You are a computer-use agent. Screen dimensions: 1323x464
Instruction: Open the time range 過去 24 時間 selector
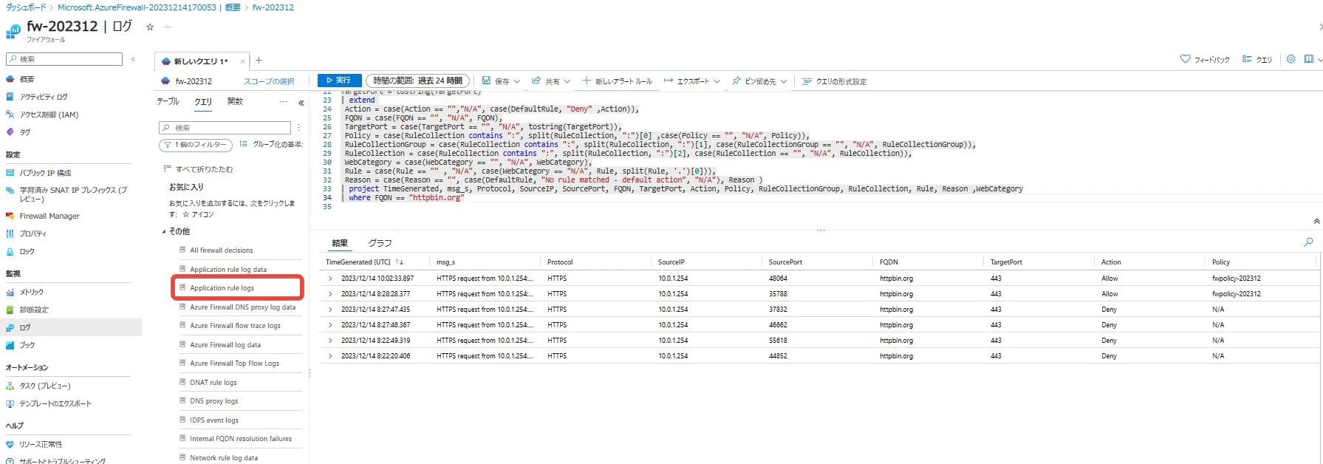coord(417,81)
